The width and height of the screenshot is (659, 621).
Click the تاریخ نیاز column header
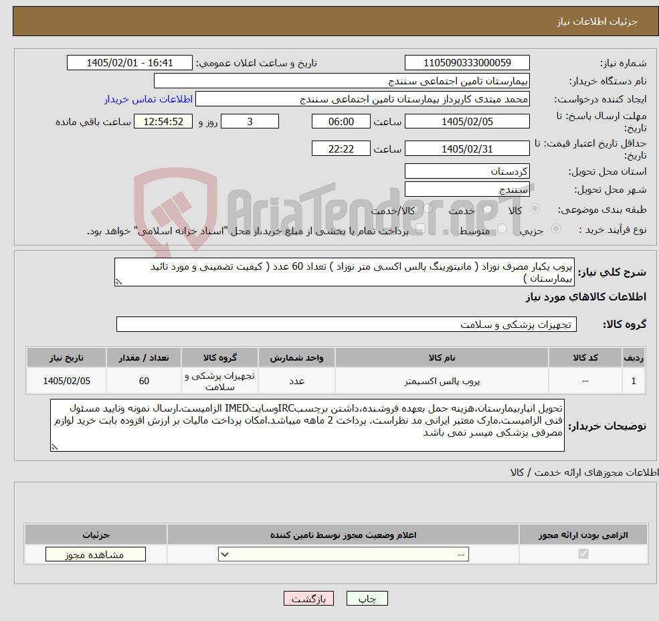click(x=66, y=357)
